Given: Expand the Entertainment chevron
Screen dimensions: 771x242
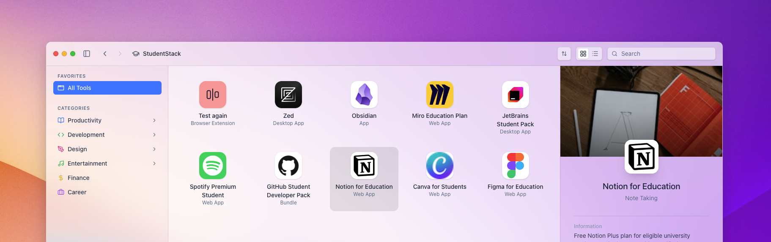Looking at the screenshot, I should tap(154, 163).
